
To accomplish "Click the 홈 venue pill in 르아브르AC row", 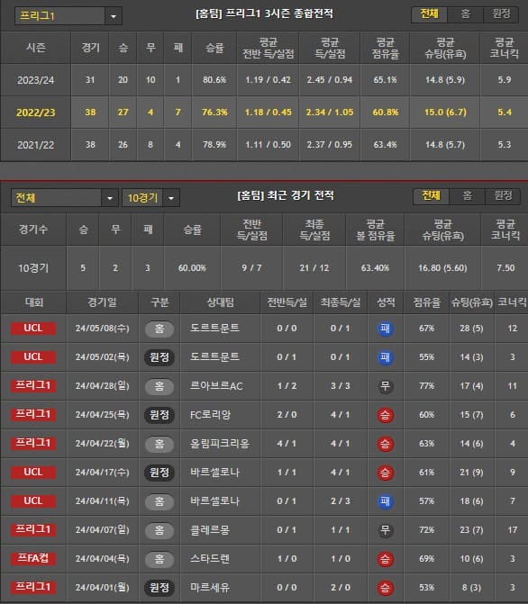I will coord(159,386).
